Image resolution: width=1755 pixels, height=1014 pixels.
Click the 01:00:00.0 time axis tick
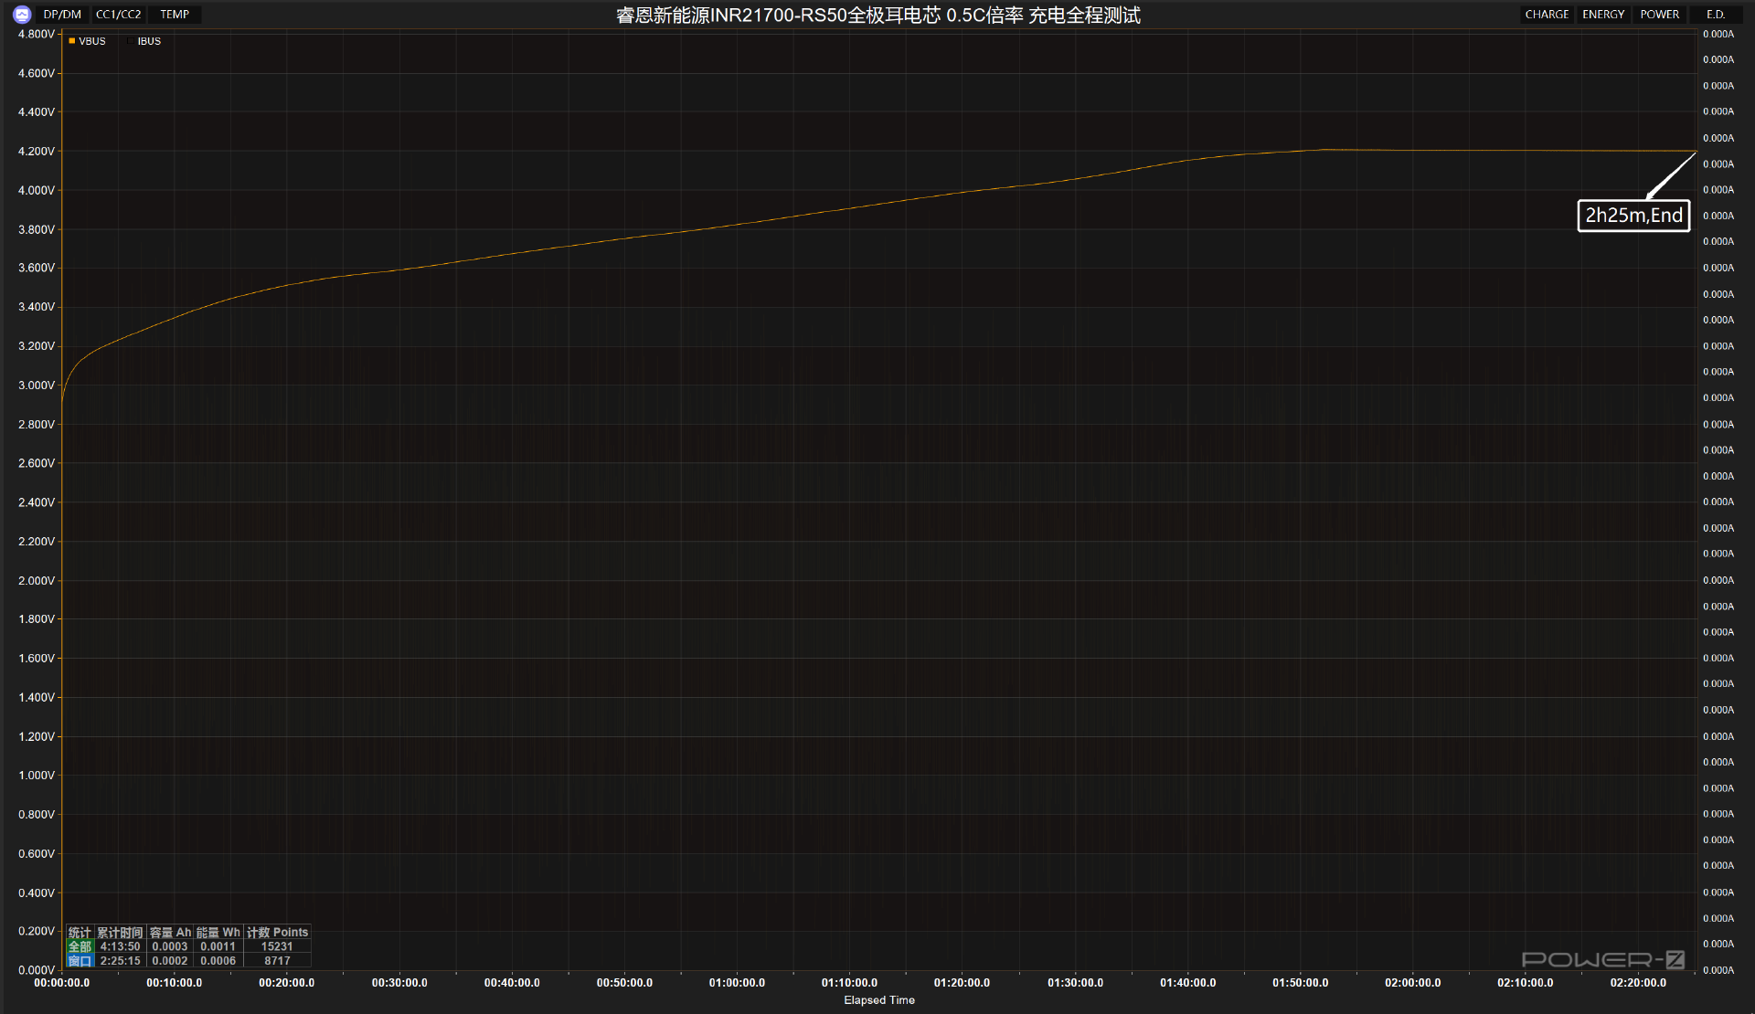pyautogui.click(x=737, y=983)
